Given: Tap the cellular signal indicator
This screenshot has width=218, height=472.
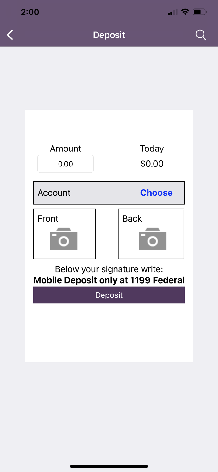Looking at the screenshot, I should pyautogui.click(x=172, y=12).
